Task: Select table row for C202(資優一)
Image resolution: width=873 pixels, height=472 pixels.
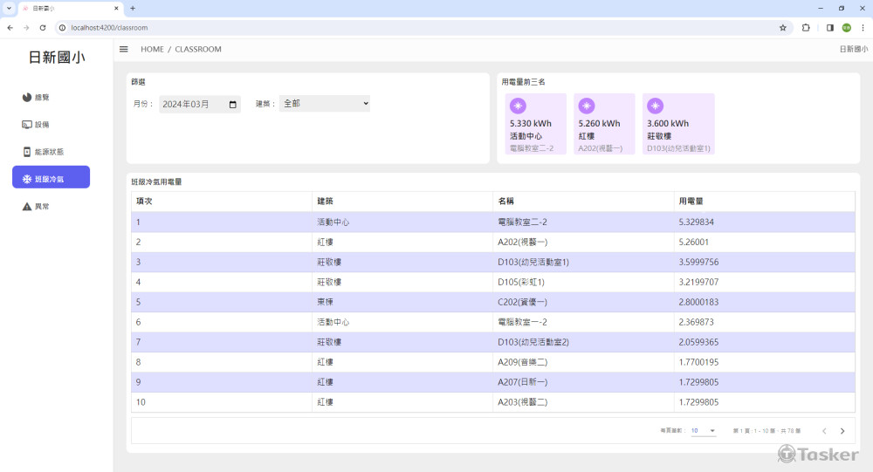Action: click(493, 302)
